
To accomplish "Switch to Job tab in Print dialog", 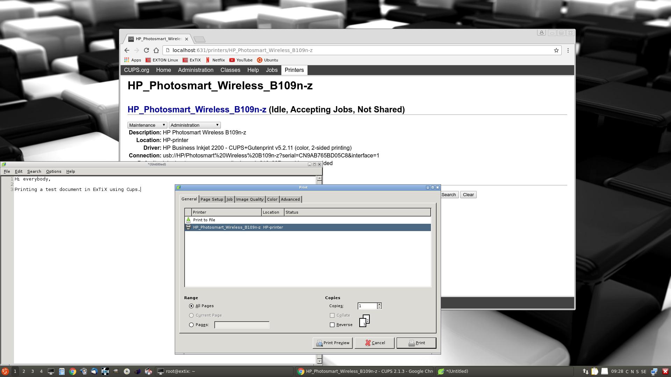I will [230, 199].
